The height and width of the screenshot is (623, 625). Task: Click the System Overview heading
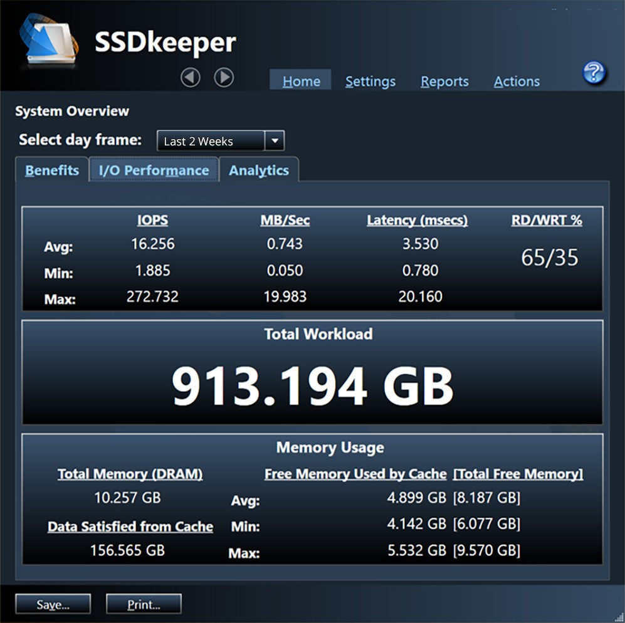(x=72, y=111)
